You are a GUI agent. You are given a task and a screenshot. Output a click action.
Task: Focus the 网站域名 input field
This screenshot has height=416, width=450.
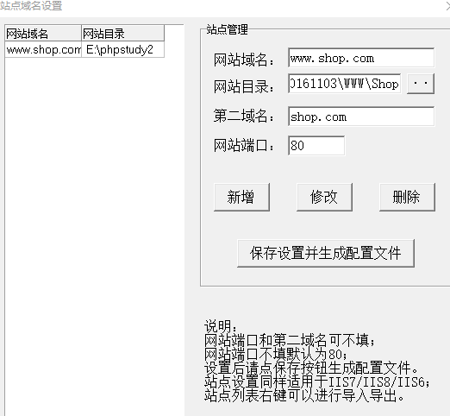[361, 58]
